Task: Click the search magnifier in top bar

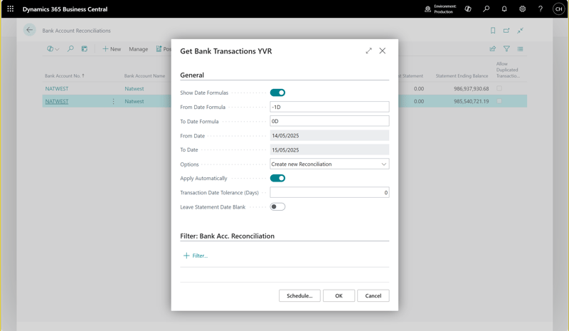Action: point(486,9)
